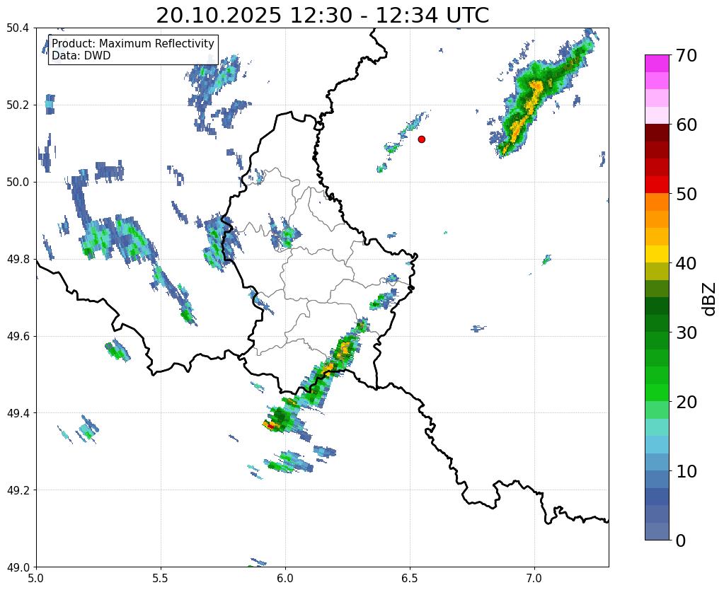Click the 49.4 latitude tick label
724x590 pixels.
click(x=18, y=412)
